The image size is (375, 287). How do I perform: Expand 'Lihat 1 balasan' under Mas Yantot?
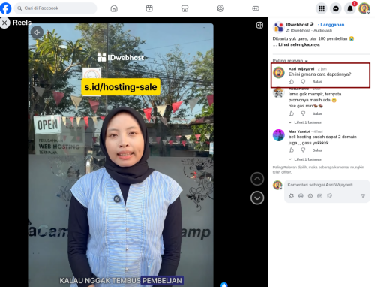click(x=308, y=159)
